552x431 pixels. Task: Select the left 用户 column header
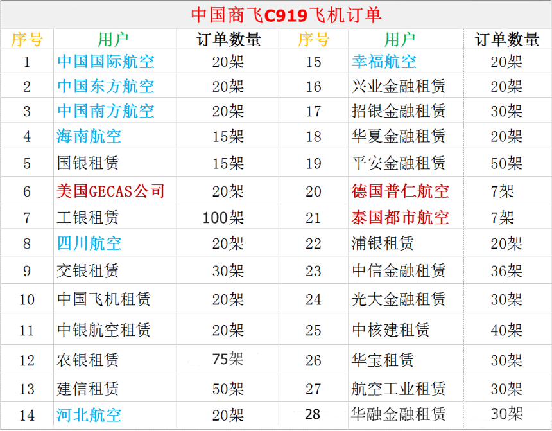pos(115,39)
